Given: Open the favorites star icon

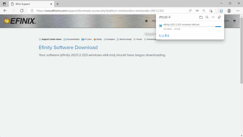Looking at the screenshot, I should tap(211, 10).
